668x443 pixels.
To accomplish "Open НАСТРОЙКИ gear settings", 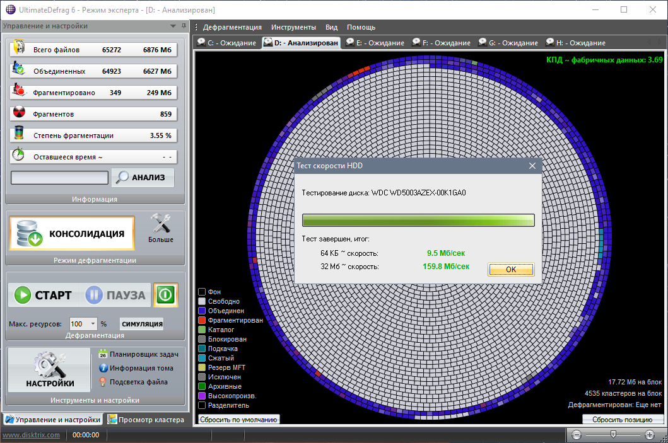I will (x=49, y=370).
